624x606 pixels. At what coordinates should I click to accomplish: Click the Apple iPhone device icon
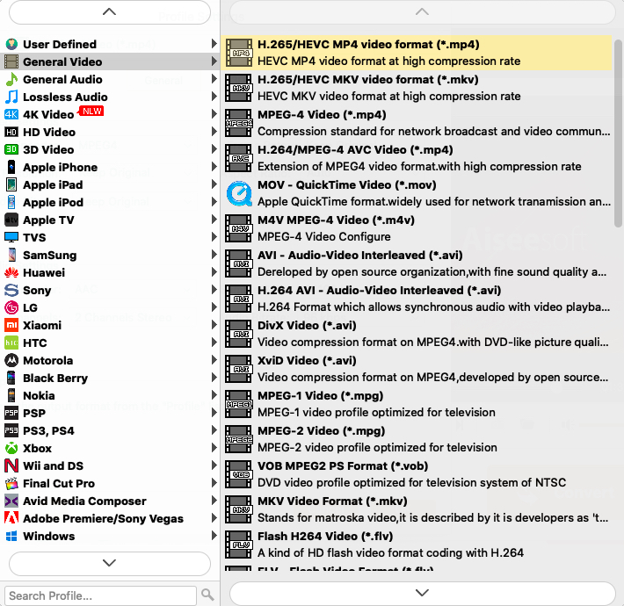click(11, 167)
